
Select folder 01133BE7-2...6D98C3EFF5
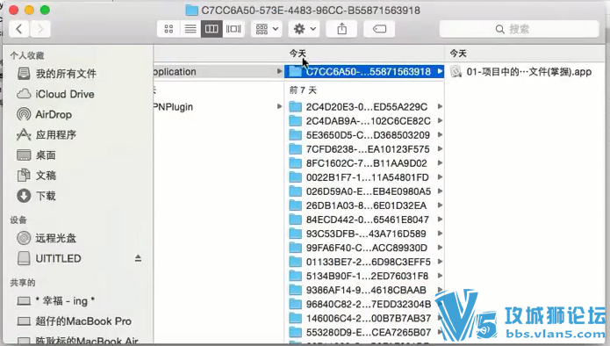364,262
